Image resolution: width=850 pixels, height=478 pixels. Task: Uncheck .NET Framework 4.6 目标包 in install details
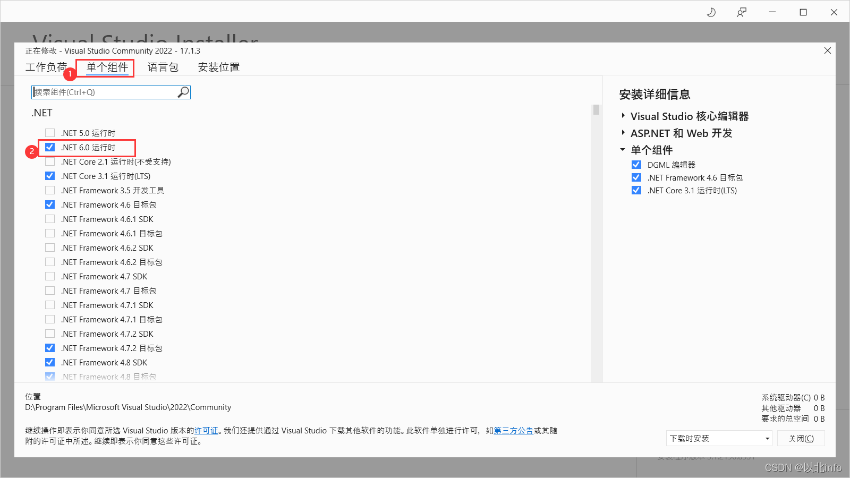coord(636,177)
